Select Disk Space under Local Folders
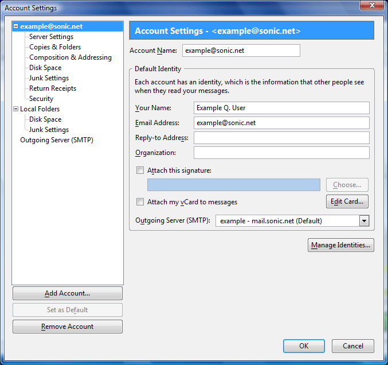 pyautogui.click(x=45, y=119)
